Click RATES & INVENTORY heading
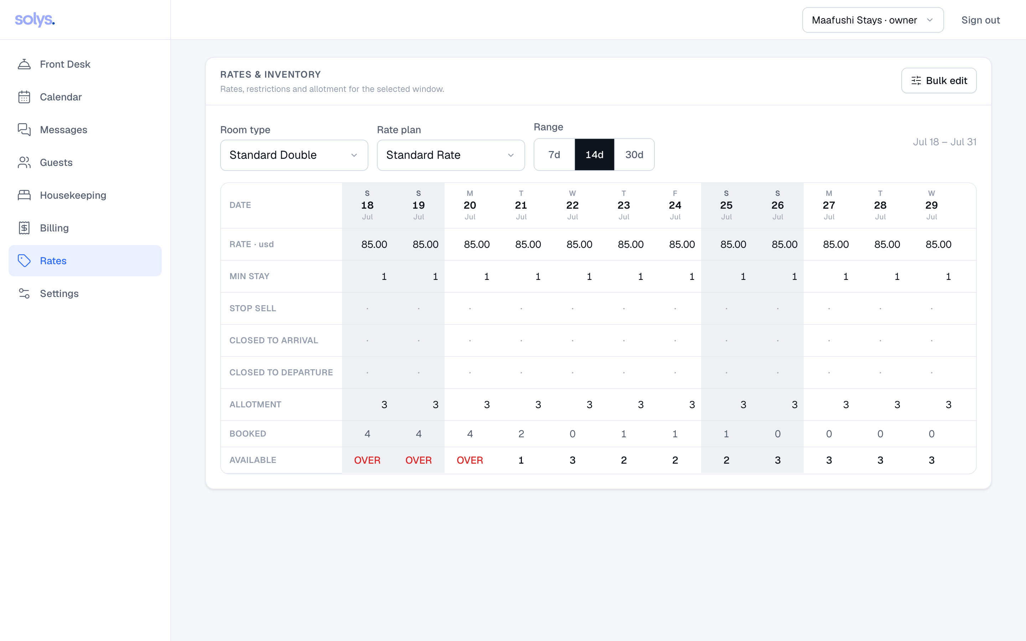The width and height of the screenshot is (1026, 641). point(270,74)
